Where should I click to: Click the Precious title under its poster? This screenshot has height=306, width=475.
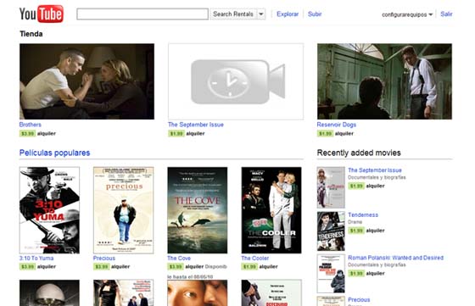click(x=104, y=259)
